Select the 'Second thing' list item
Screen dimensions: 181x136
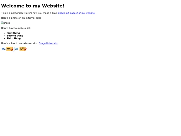tap(15, 36)
